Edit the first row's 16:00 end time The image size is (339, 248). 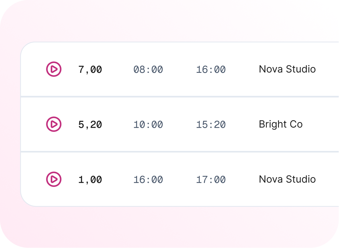click(211, 69)
